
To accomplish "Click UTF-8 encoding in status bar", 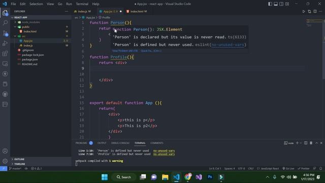I will [241, 168].
